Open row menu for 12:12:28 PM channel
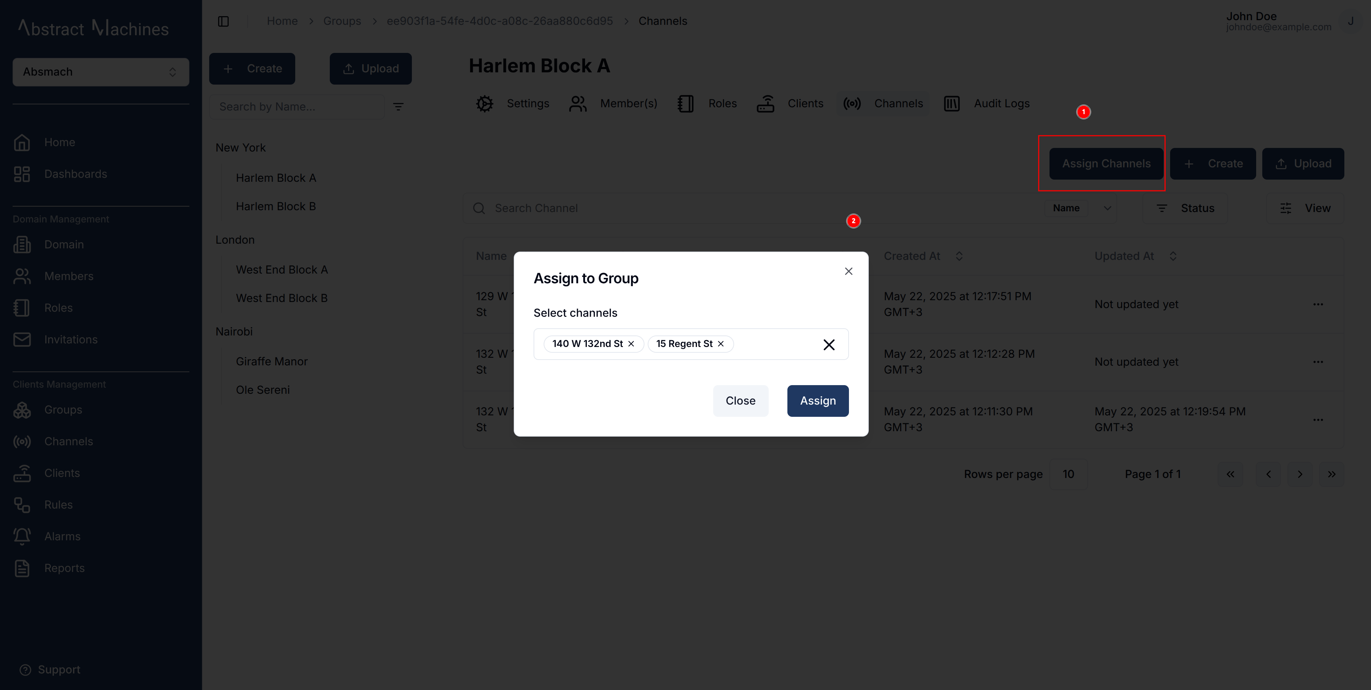1371x690 pixels. (x=1318, y=362)
